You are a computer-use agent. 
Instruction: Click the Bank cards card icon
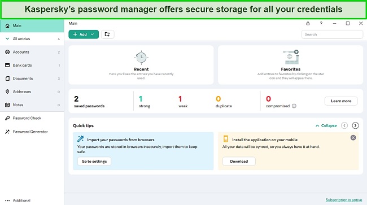(7, 65)
